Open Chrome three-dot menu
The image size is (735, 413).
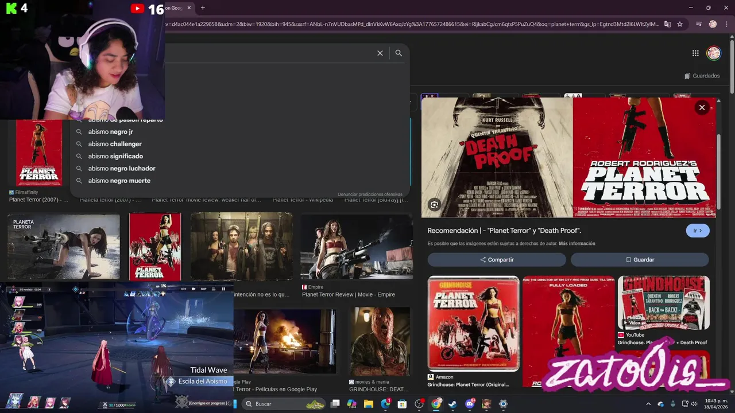point(726,24)
